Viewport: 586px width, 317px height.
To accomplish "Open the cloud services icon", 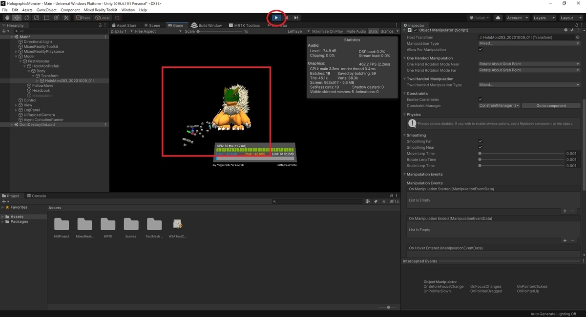I will tap(498, 18).
